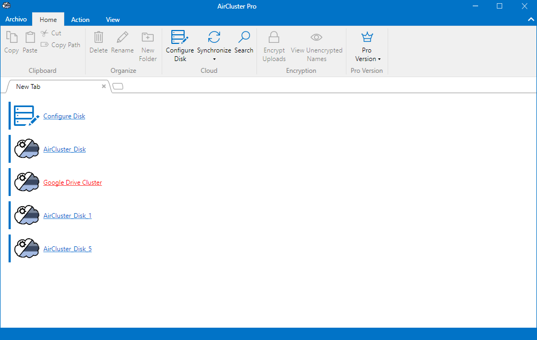The width and height of the screenshot is (537, 340).
Task: Collapse the ribbon with the chevron
Action: click(x=531, y=19)
